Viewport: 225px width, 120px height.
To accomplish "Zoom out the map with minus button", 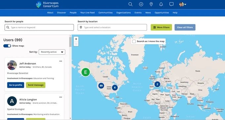I will point(76,44).
